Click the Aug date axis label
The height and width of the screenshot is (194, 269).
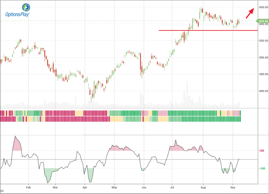point(203,187)
